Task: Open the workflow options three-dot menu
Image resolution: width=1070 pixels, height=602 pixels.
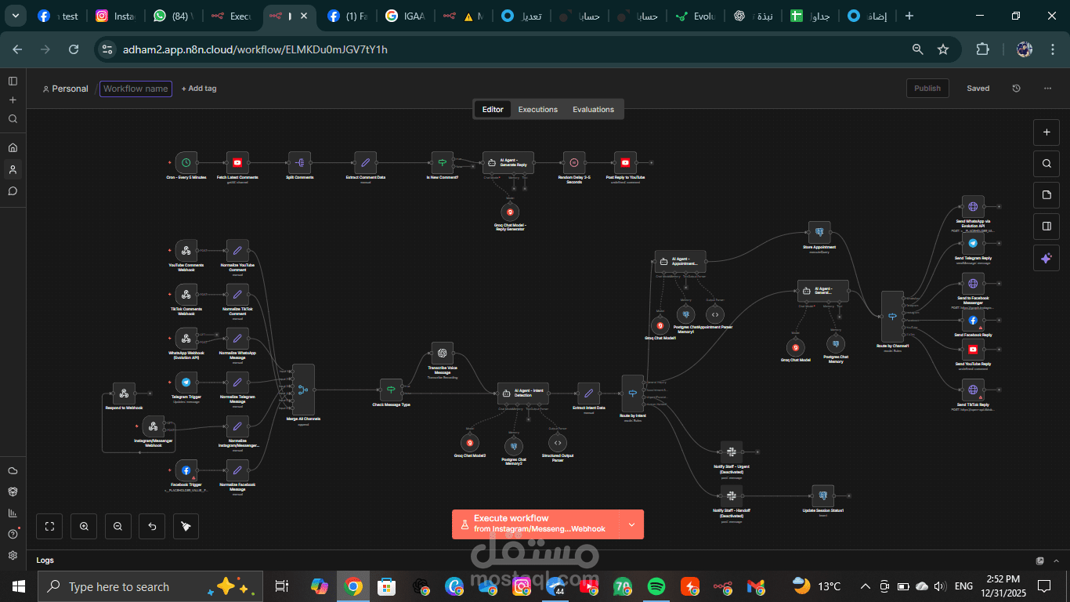Action: [x=1047, y=88]
